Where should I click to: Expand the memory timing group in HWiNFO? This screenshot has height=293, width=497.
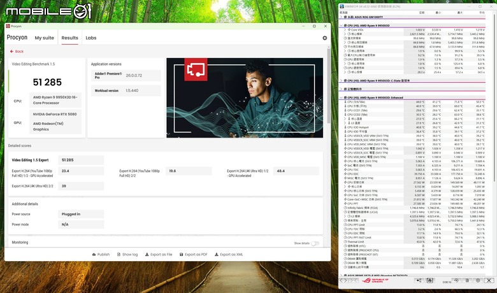(341, 89)
